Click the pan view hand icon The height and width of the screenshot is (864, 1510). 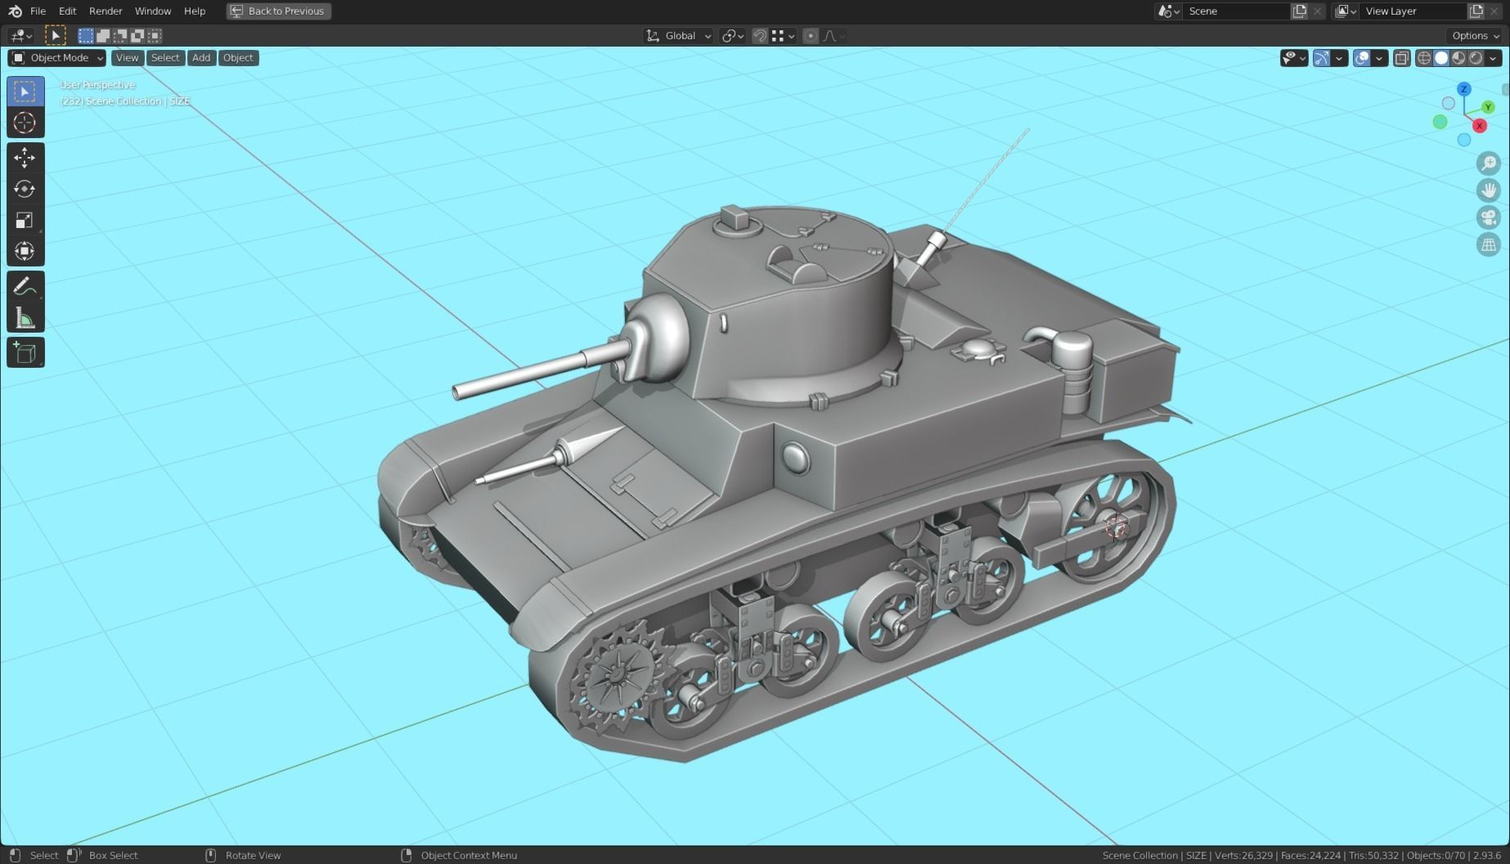click(x=1489, y=190)
